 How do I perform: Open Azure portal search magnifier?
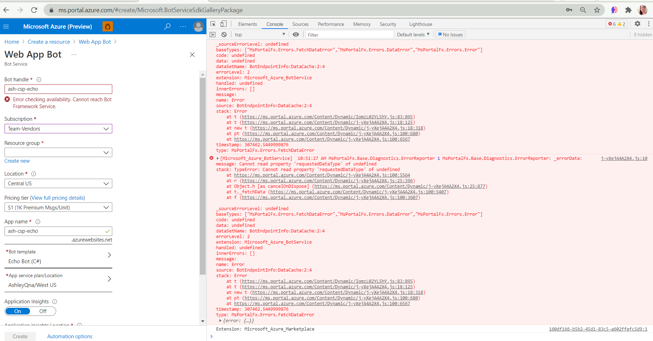167,26
